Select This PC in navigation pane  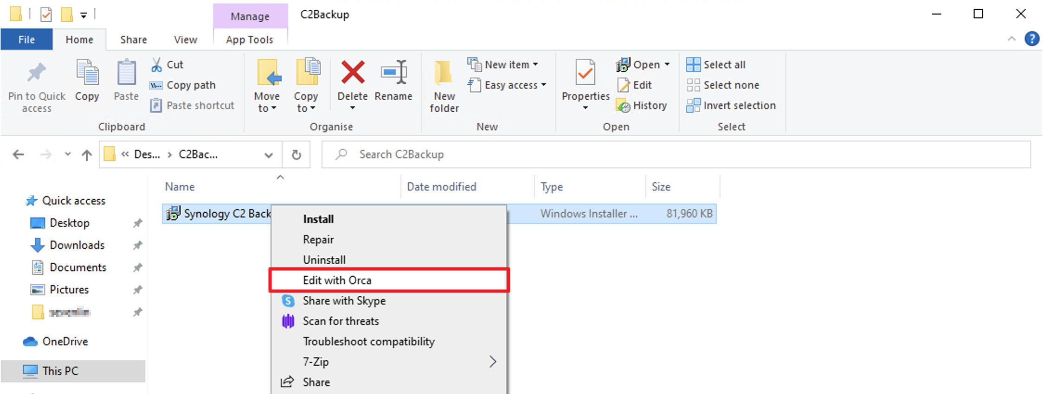pyautogui.click(x=73, y=371)
